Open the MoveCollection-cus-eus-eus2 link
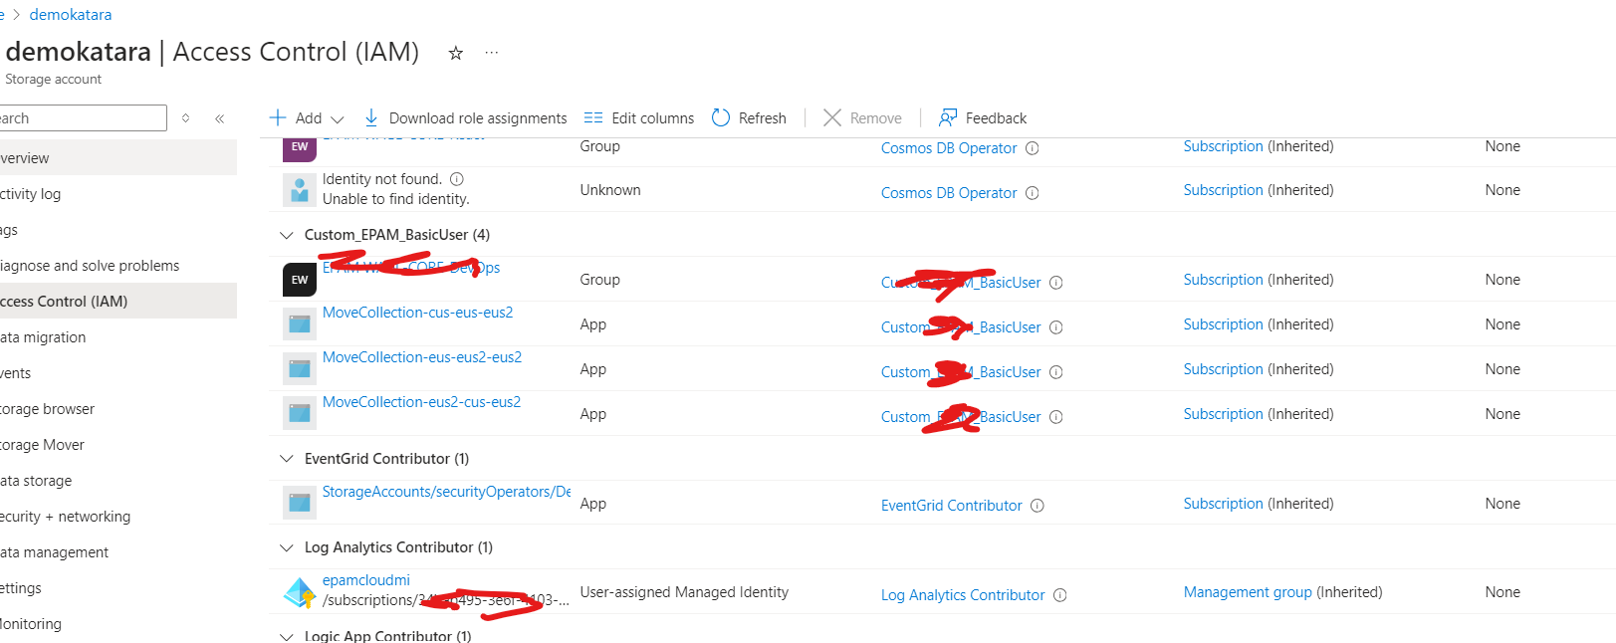This screenshot has height=643, width=1616. [x=418, y=313]
